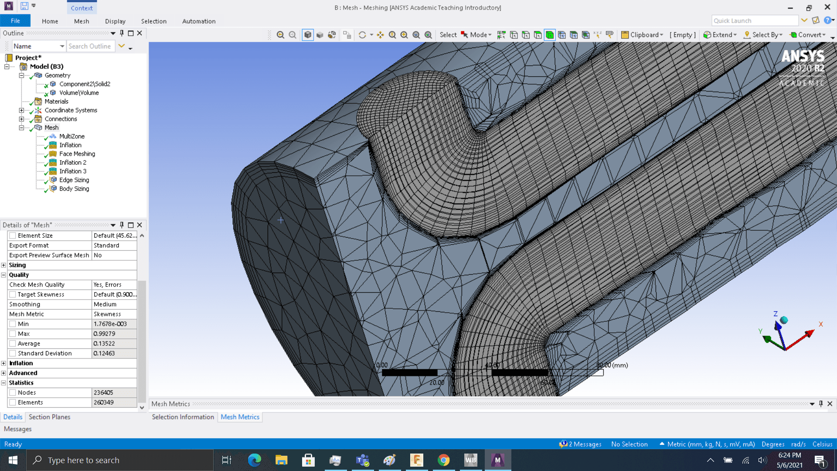Activate the Pan tool in the toolbar
This screenshot has height=471, width=837.
(x=381, y=35)
